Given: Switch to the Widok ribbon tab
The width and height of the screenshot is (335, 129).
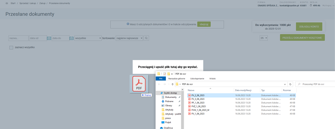Looking at the screenshot, I should pyautogui.click(x=212, y=78).
